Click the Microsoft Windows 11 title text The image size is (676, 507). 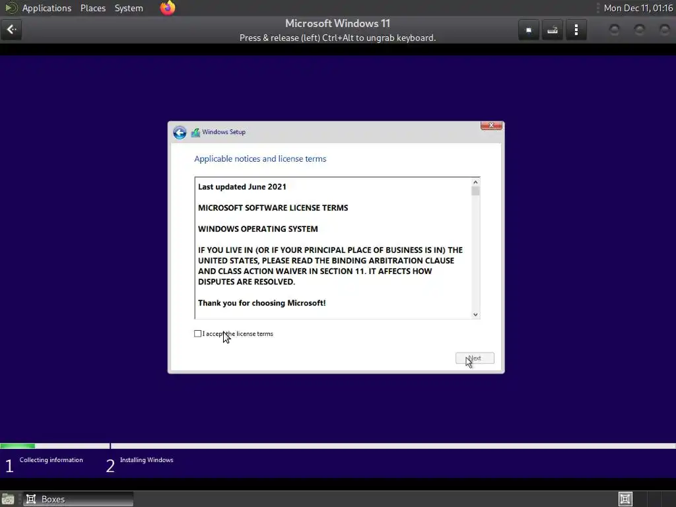337,23
